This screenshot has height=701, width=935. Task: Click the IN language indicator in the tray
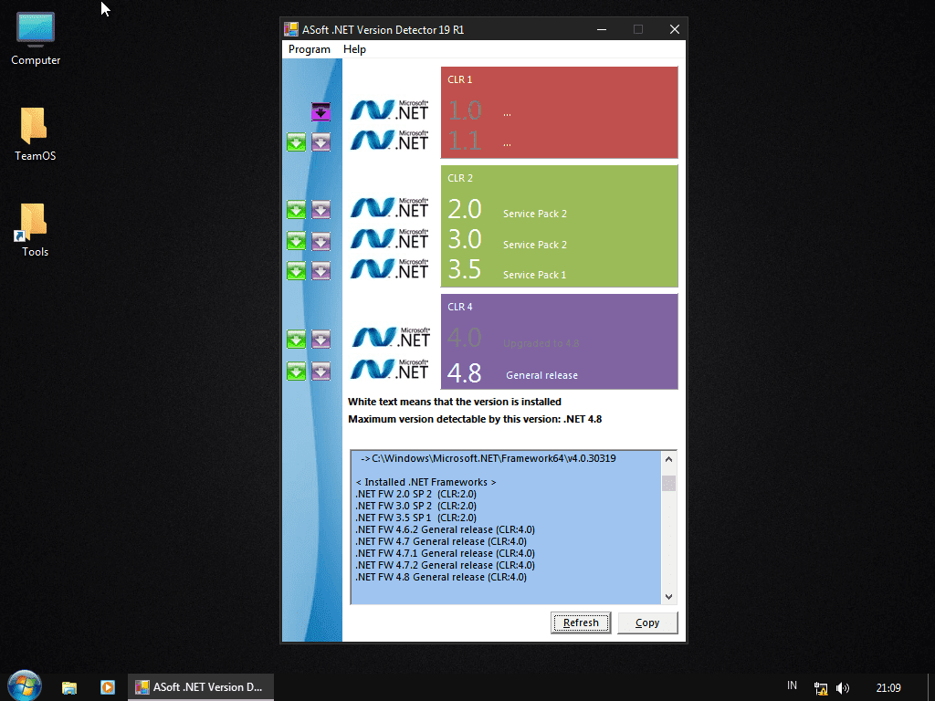[x=792, y=685]
